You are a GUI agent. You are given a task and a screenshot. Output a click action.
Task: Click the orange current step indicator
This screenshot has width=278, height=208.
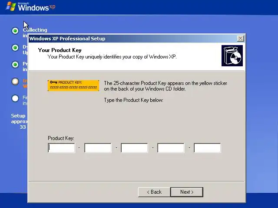coord(15,81)
